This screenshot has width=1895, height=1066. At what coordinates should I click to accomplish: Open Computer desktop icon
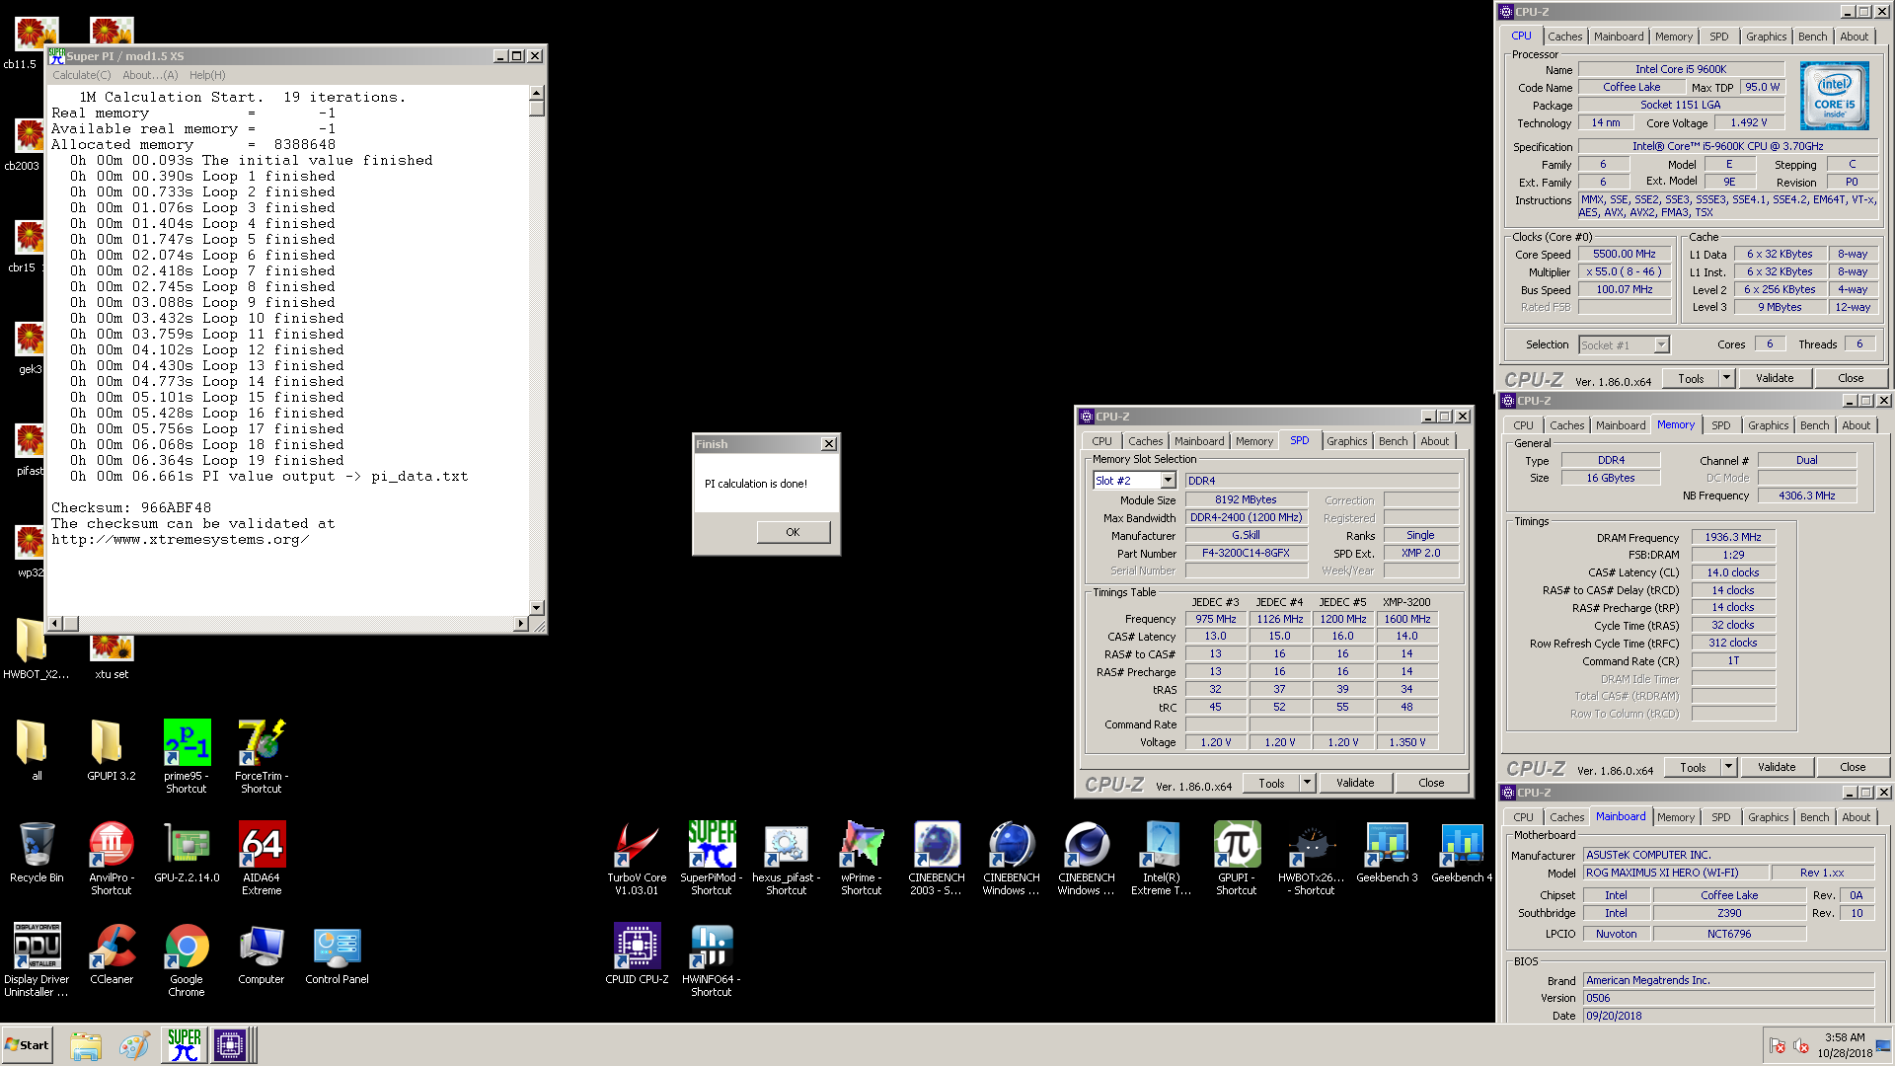pos(262,954)
